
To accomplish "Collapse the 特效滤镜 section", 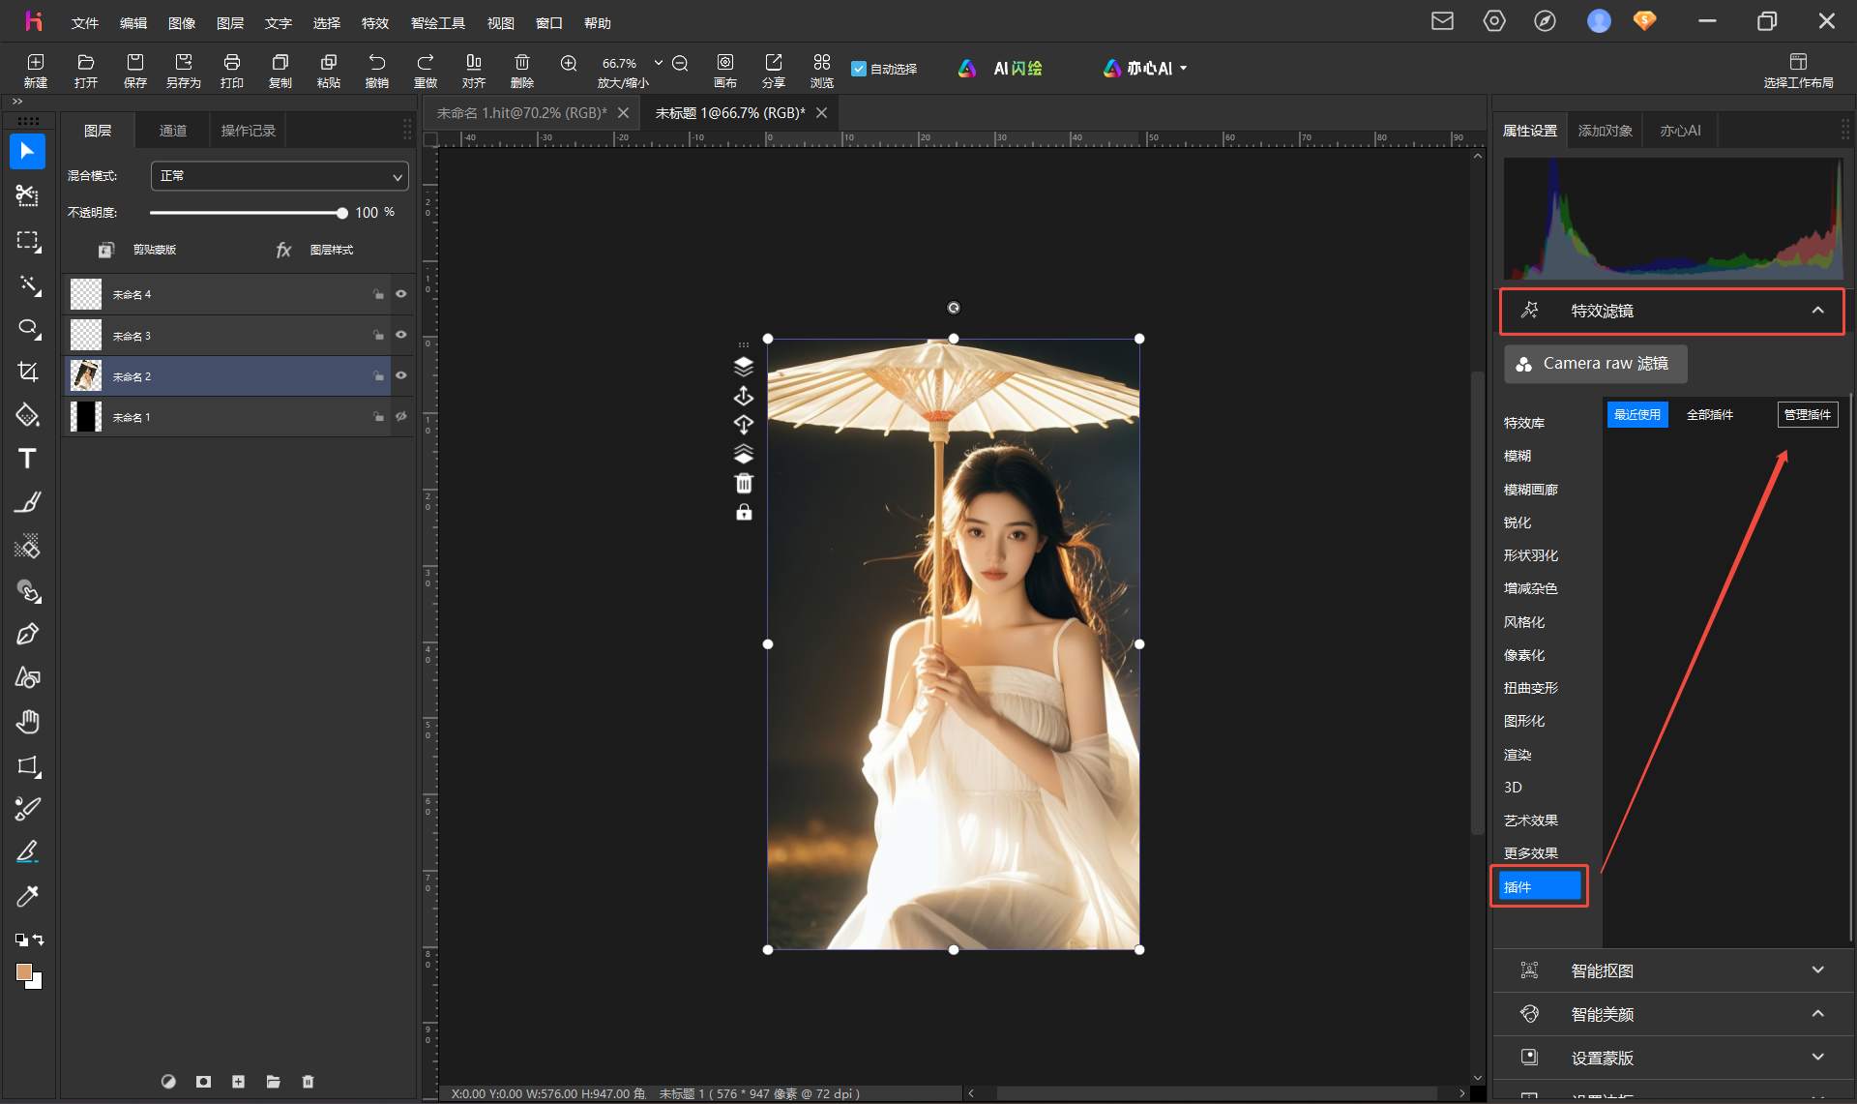I will [x=1818, y=311].
